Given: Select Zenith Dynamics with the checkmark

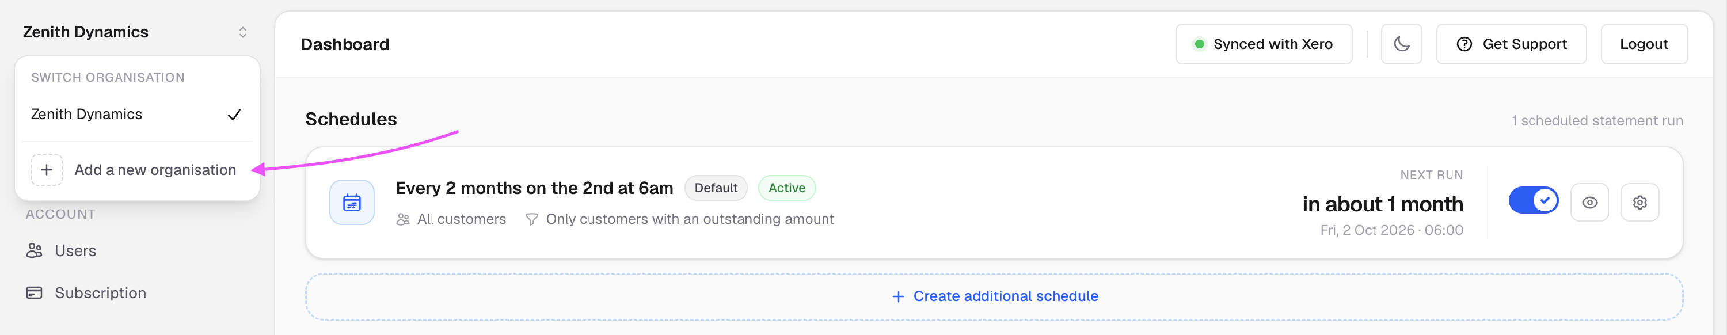Looking at the screenshot, I should pyautogui.click(x=136, y=115).
